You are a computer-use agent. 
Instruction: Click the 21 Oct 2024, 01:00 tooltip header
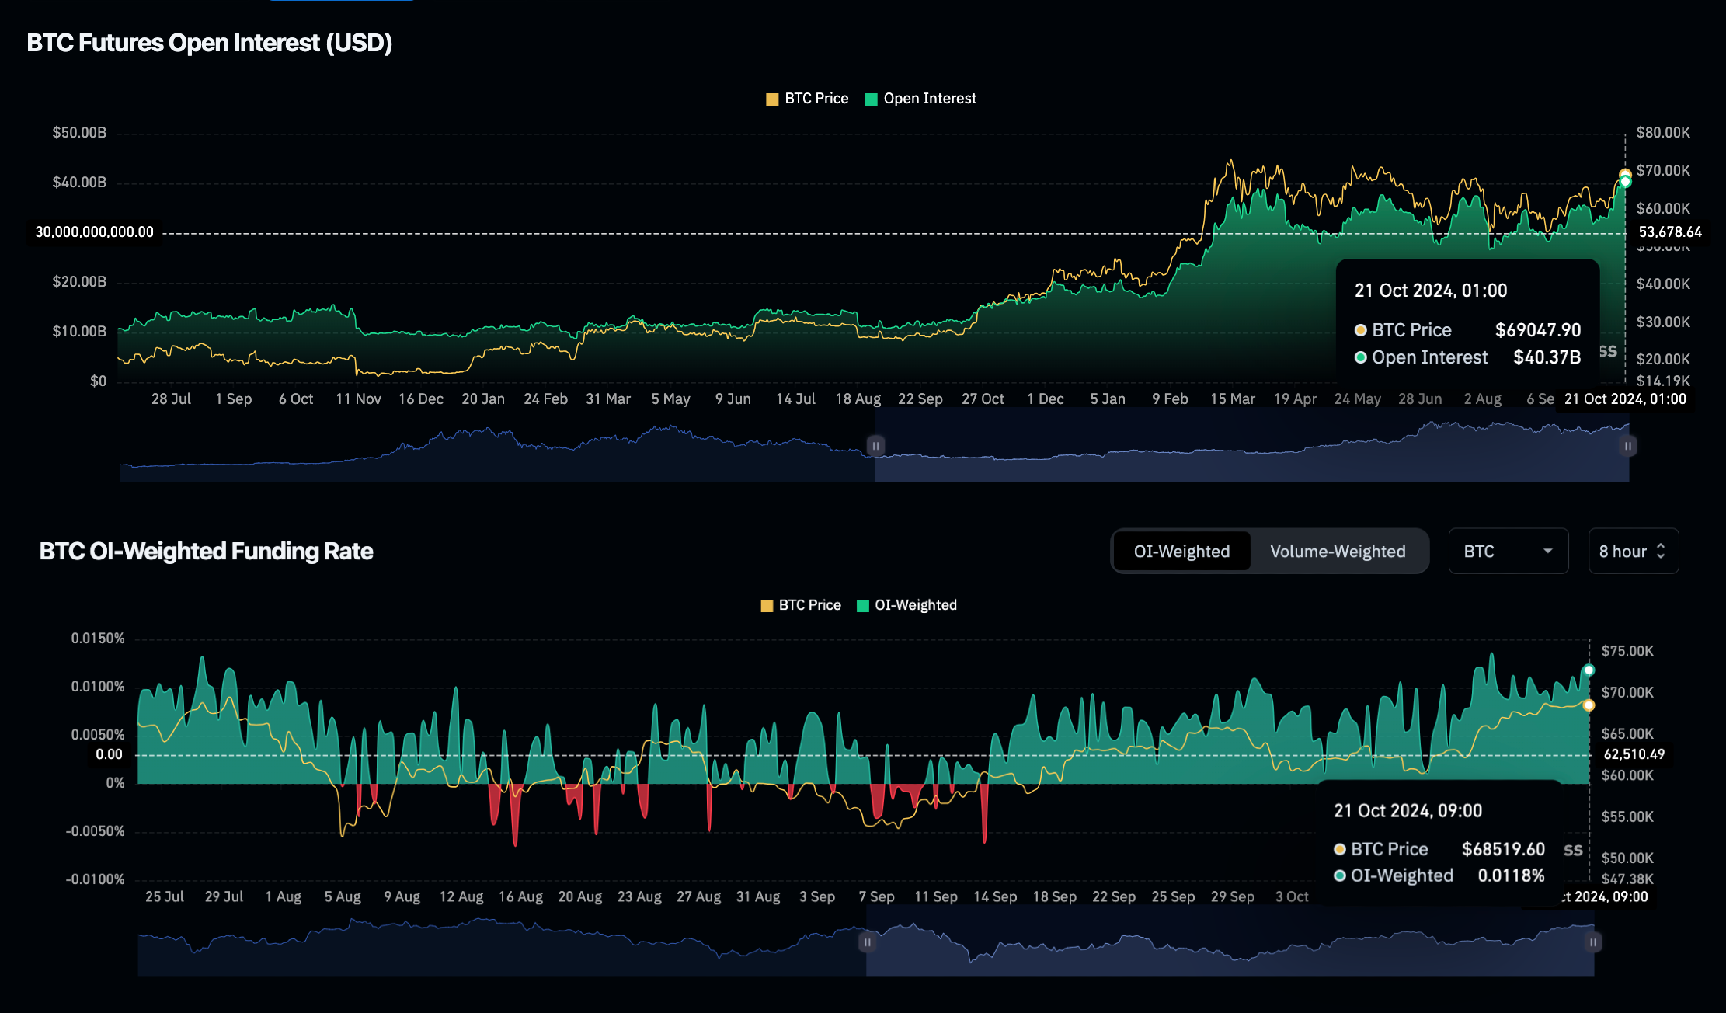1431,291
